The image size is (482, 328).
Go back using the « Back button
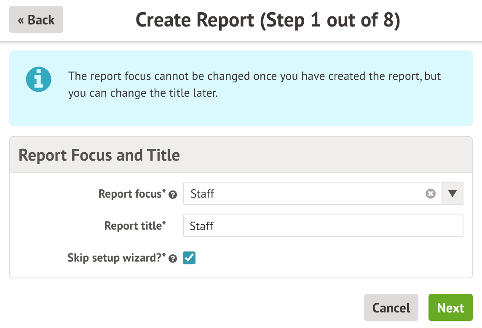pyautogui.click(x=36, y=20)
